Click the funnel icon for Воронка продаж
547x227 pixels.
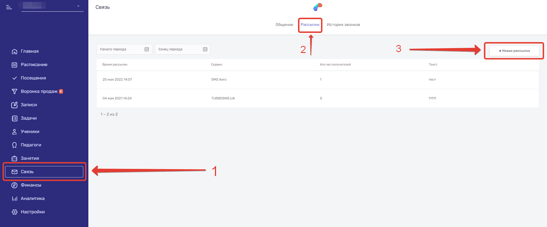point(14,91)
